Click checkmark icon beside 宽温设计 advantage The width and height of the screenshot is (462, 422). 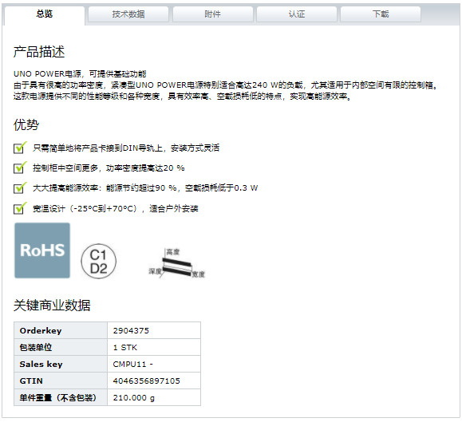[20, 208]
